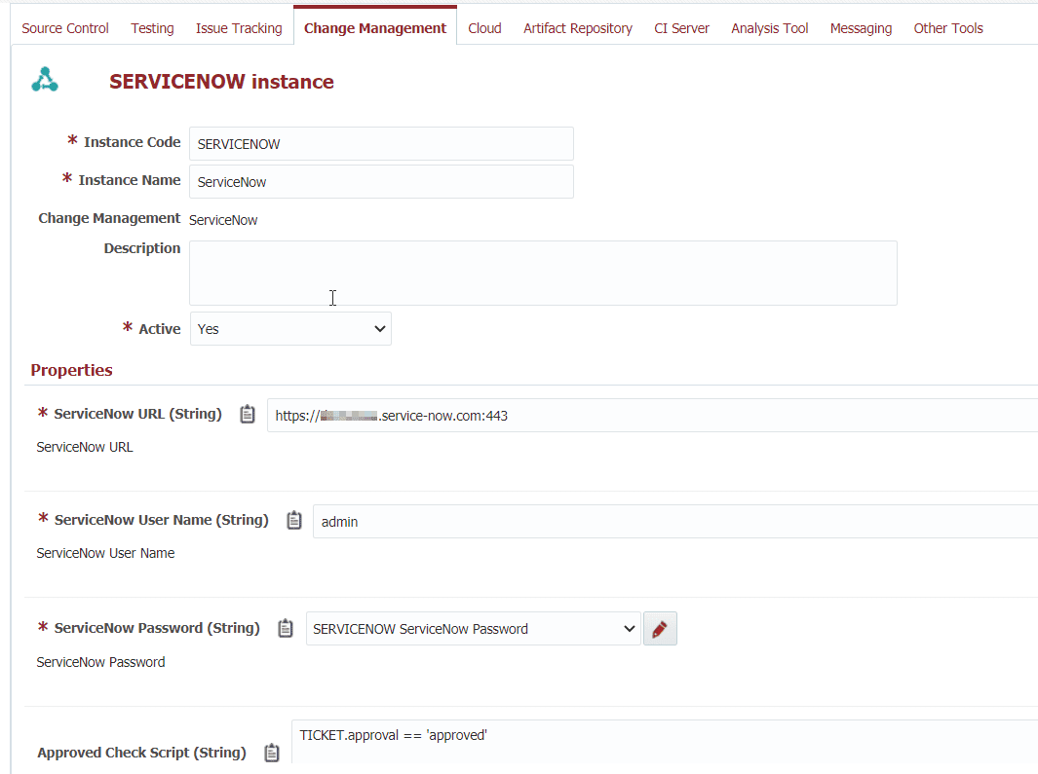Open the Other Tools tab
The width and height of the screenshot is (1038, 774).
[x=948, y=28]
